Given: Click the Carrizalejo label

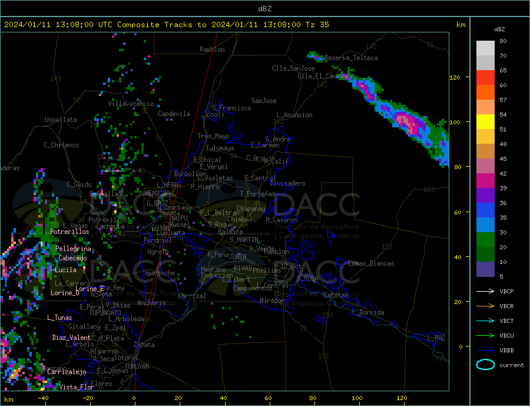Looking at the screenshot, I should (x=67, y=372).
